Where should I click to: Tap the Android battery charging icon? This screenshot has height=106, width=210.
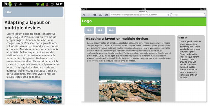(47, 4)
